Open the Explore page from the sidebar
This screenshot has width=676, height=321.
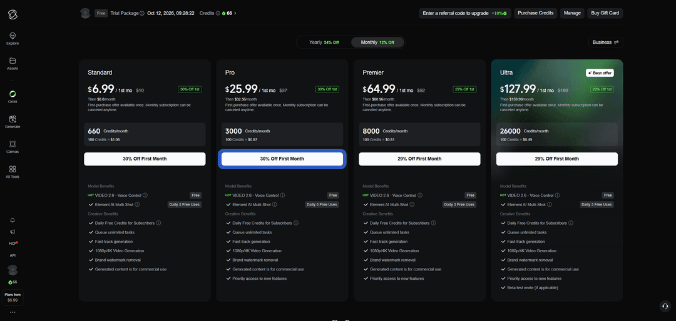(13, 38)
